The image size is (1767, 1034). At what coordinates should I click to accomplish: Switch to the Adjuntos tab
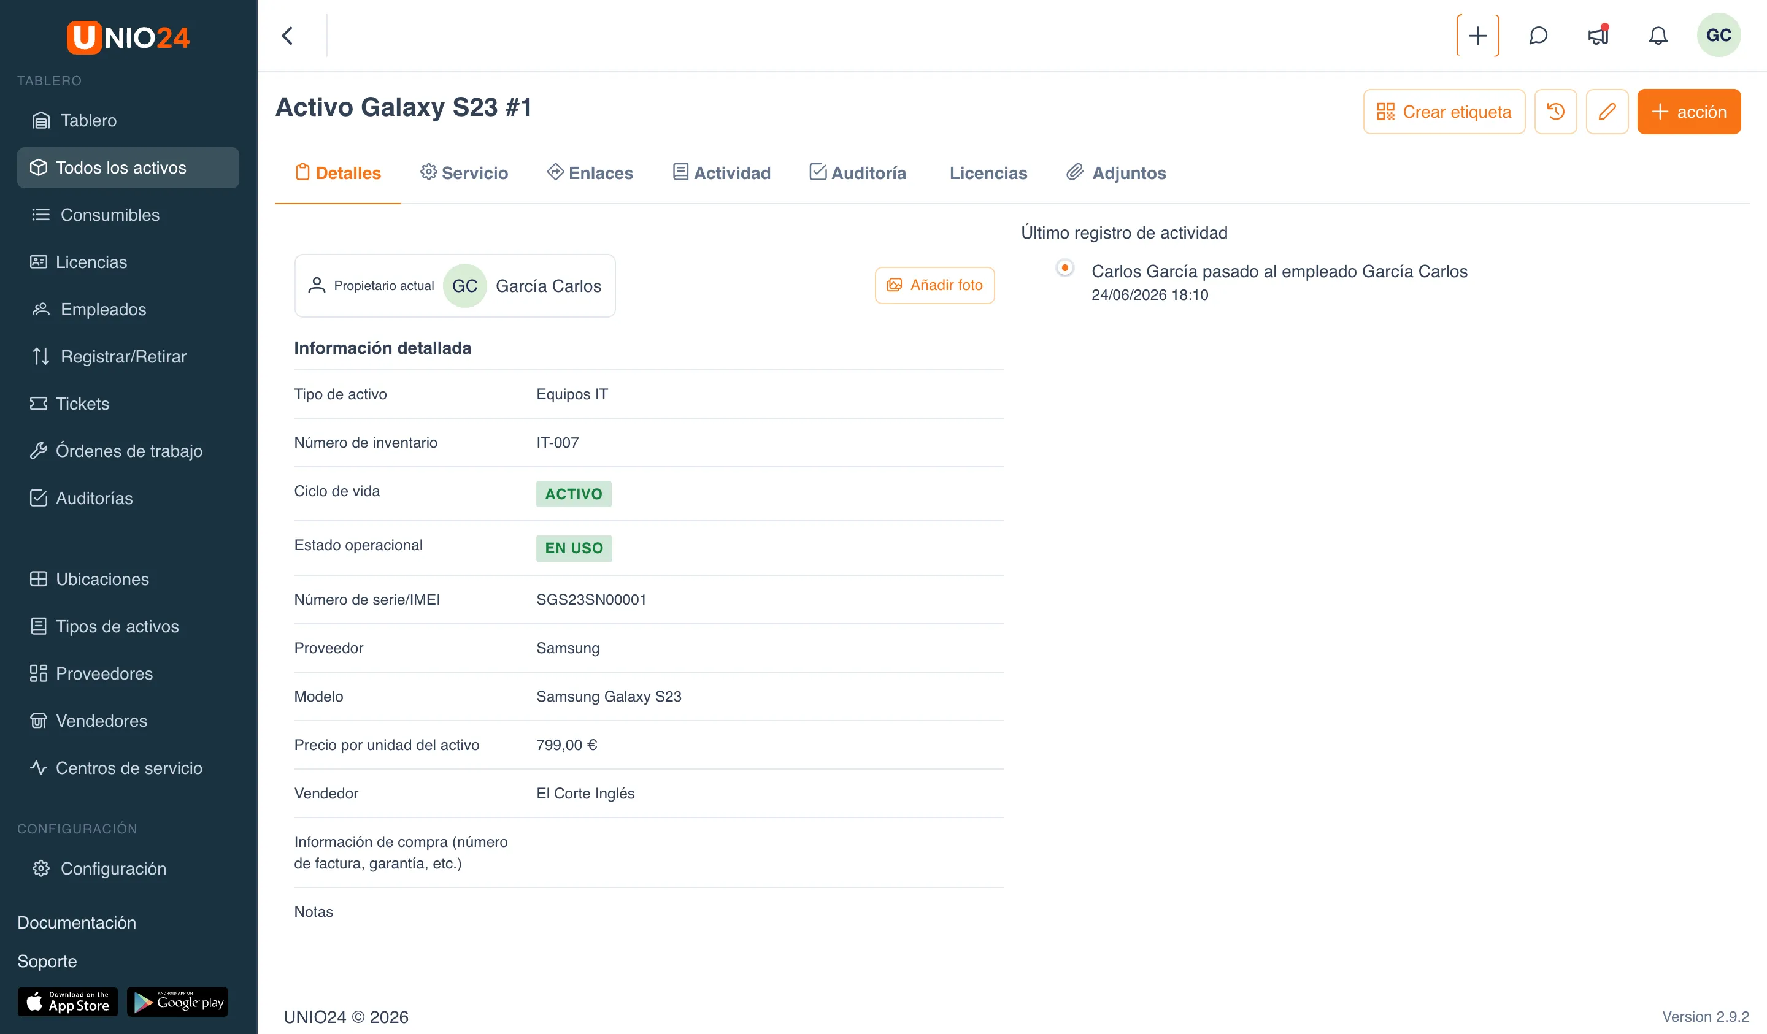tap(1116, 172)
